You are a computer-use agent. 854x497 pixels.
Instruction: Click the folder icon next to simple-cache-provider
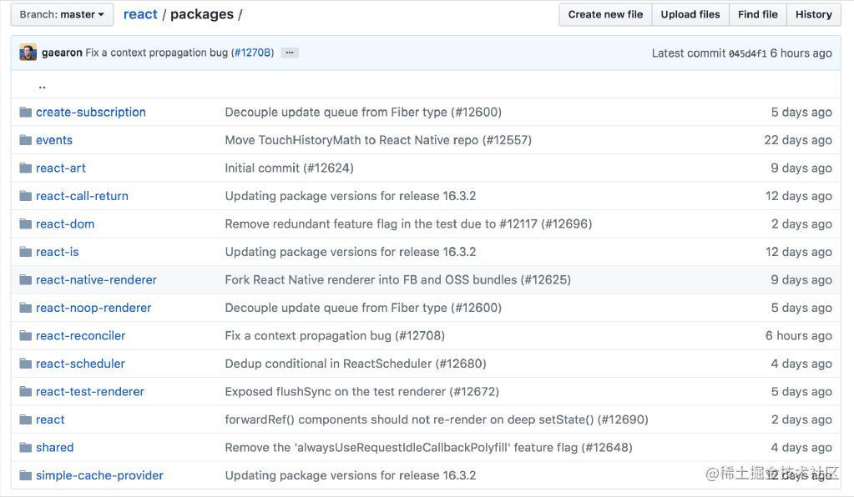[x=25, y=475]
